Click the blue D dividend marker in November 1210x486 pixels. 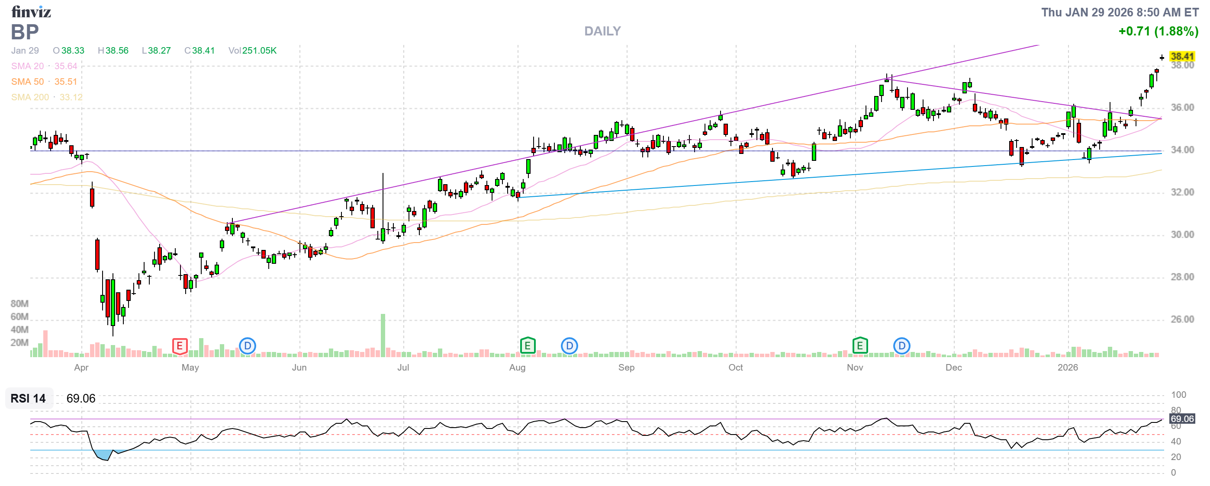(x=901, y=346)
